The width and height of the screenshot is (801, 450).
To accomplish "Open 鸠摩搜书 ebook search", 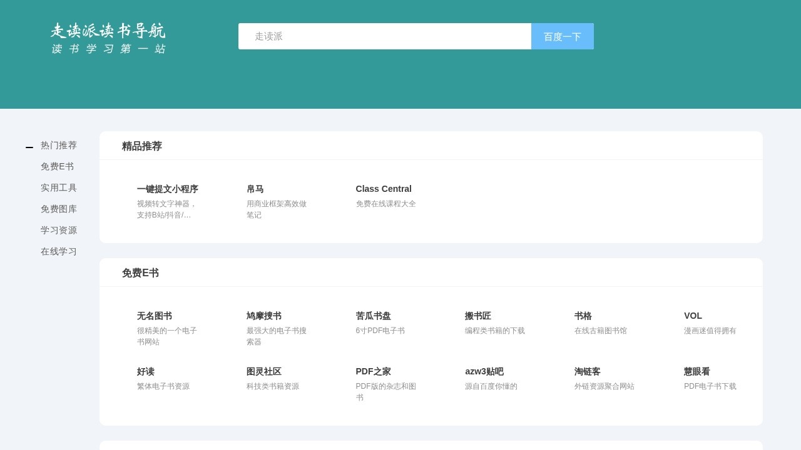I will coord(263,316).
